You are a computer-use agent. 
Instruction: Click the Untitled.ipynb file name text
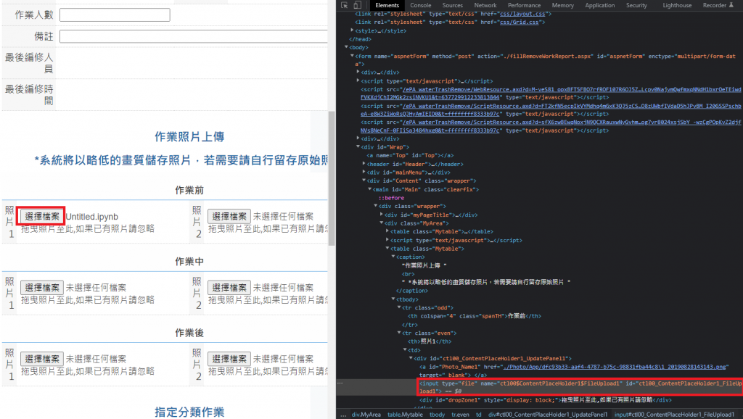(x=92, y=217)
